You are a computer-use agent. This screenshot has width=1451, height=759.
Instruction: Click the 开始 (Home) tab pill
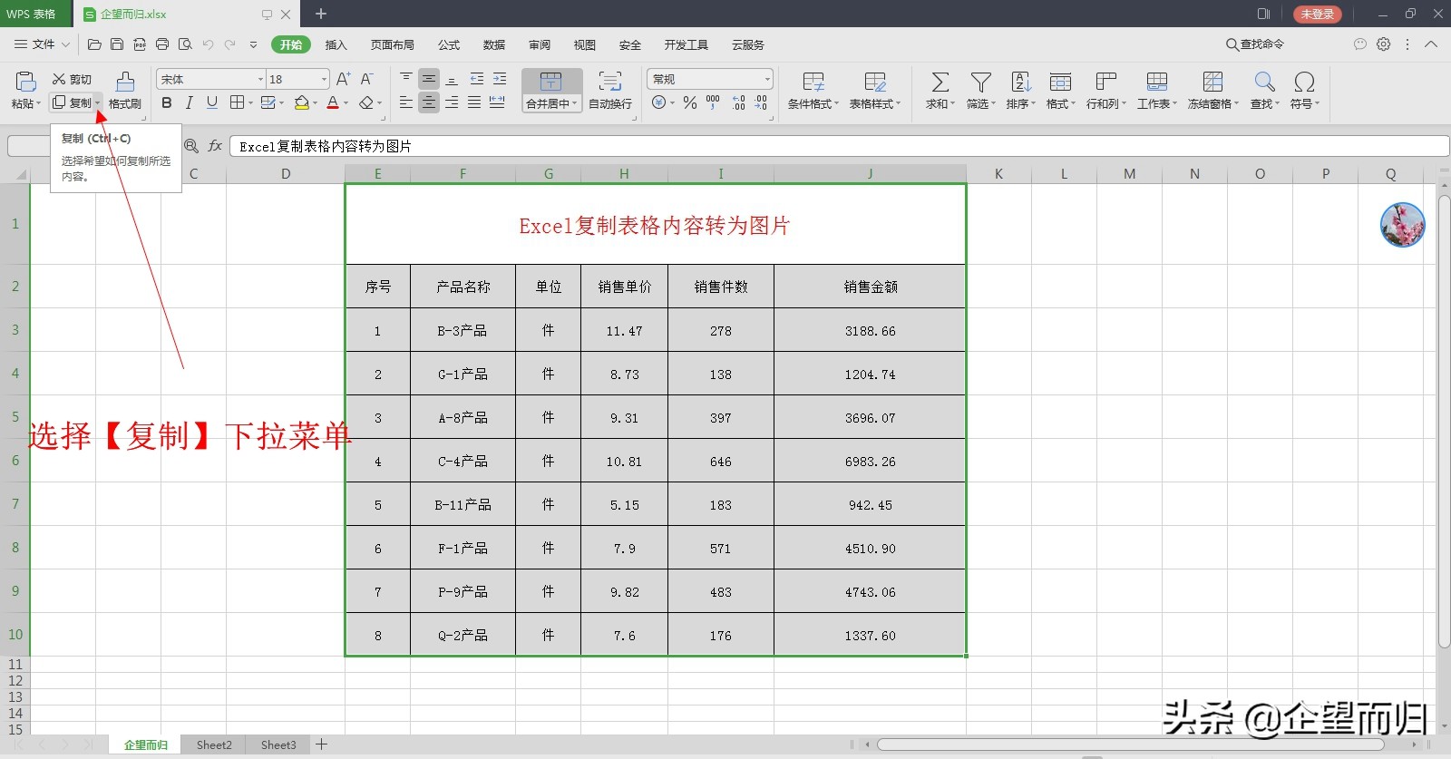pos(291,44)
